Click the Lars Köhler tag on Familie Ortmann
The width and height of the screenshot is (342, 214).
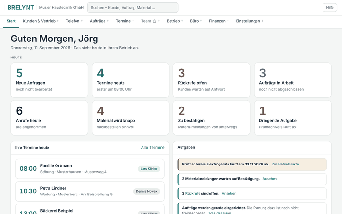click(149, 169)
